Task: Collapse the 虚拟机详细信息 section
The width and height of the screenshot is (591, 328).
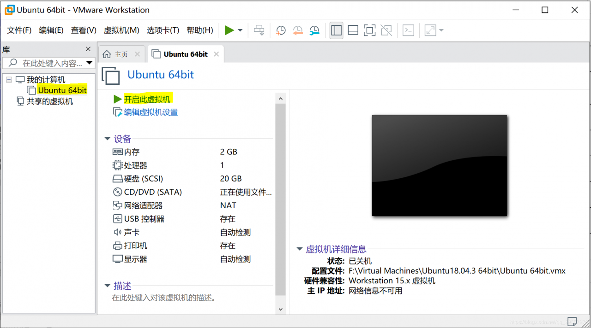Action: coord(300,249)
